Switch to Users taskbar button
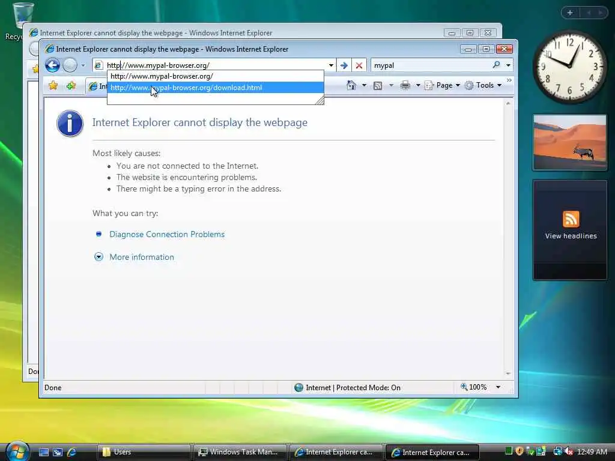Image resolution: width=615 pixels, height=461 pixels. [x=143, y=452]
